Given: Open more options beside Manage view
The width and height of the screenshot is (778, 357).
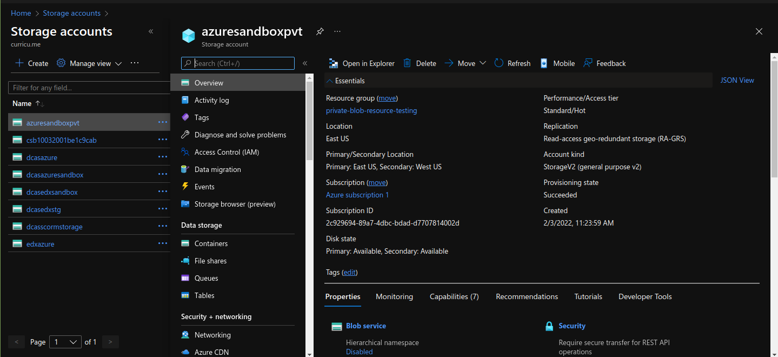Looking at the screenshot, I should click(x=135, y=63).
